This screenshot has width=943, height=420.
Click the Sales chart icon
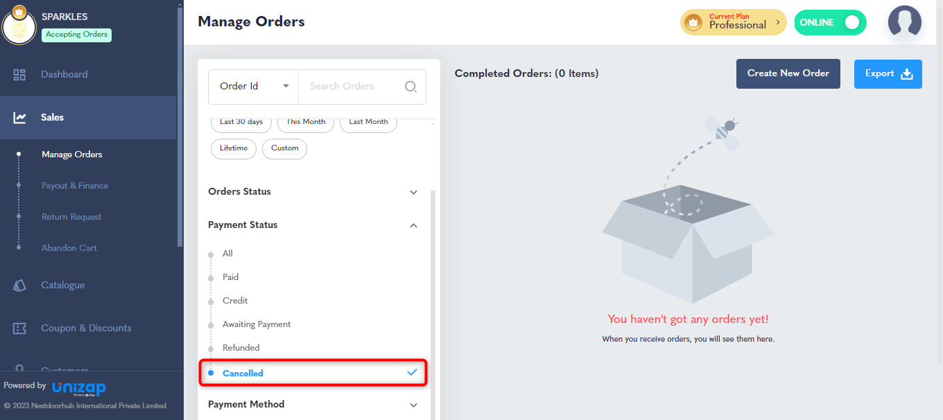(19, 118)
